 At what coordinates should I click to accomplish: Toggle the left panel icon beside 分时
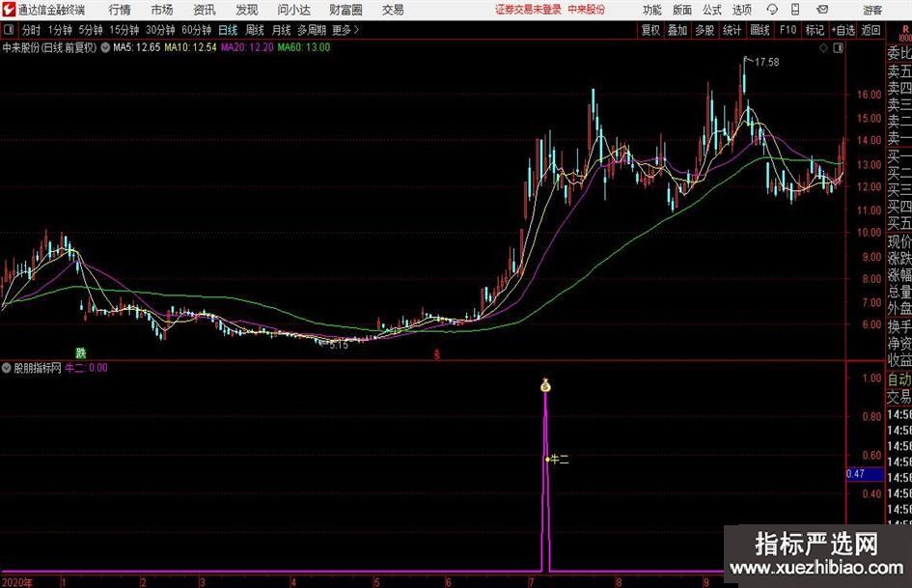coord(9,30)
